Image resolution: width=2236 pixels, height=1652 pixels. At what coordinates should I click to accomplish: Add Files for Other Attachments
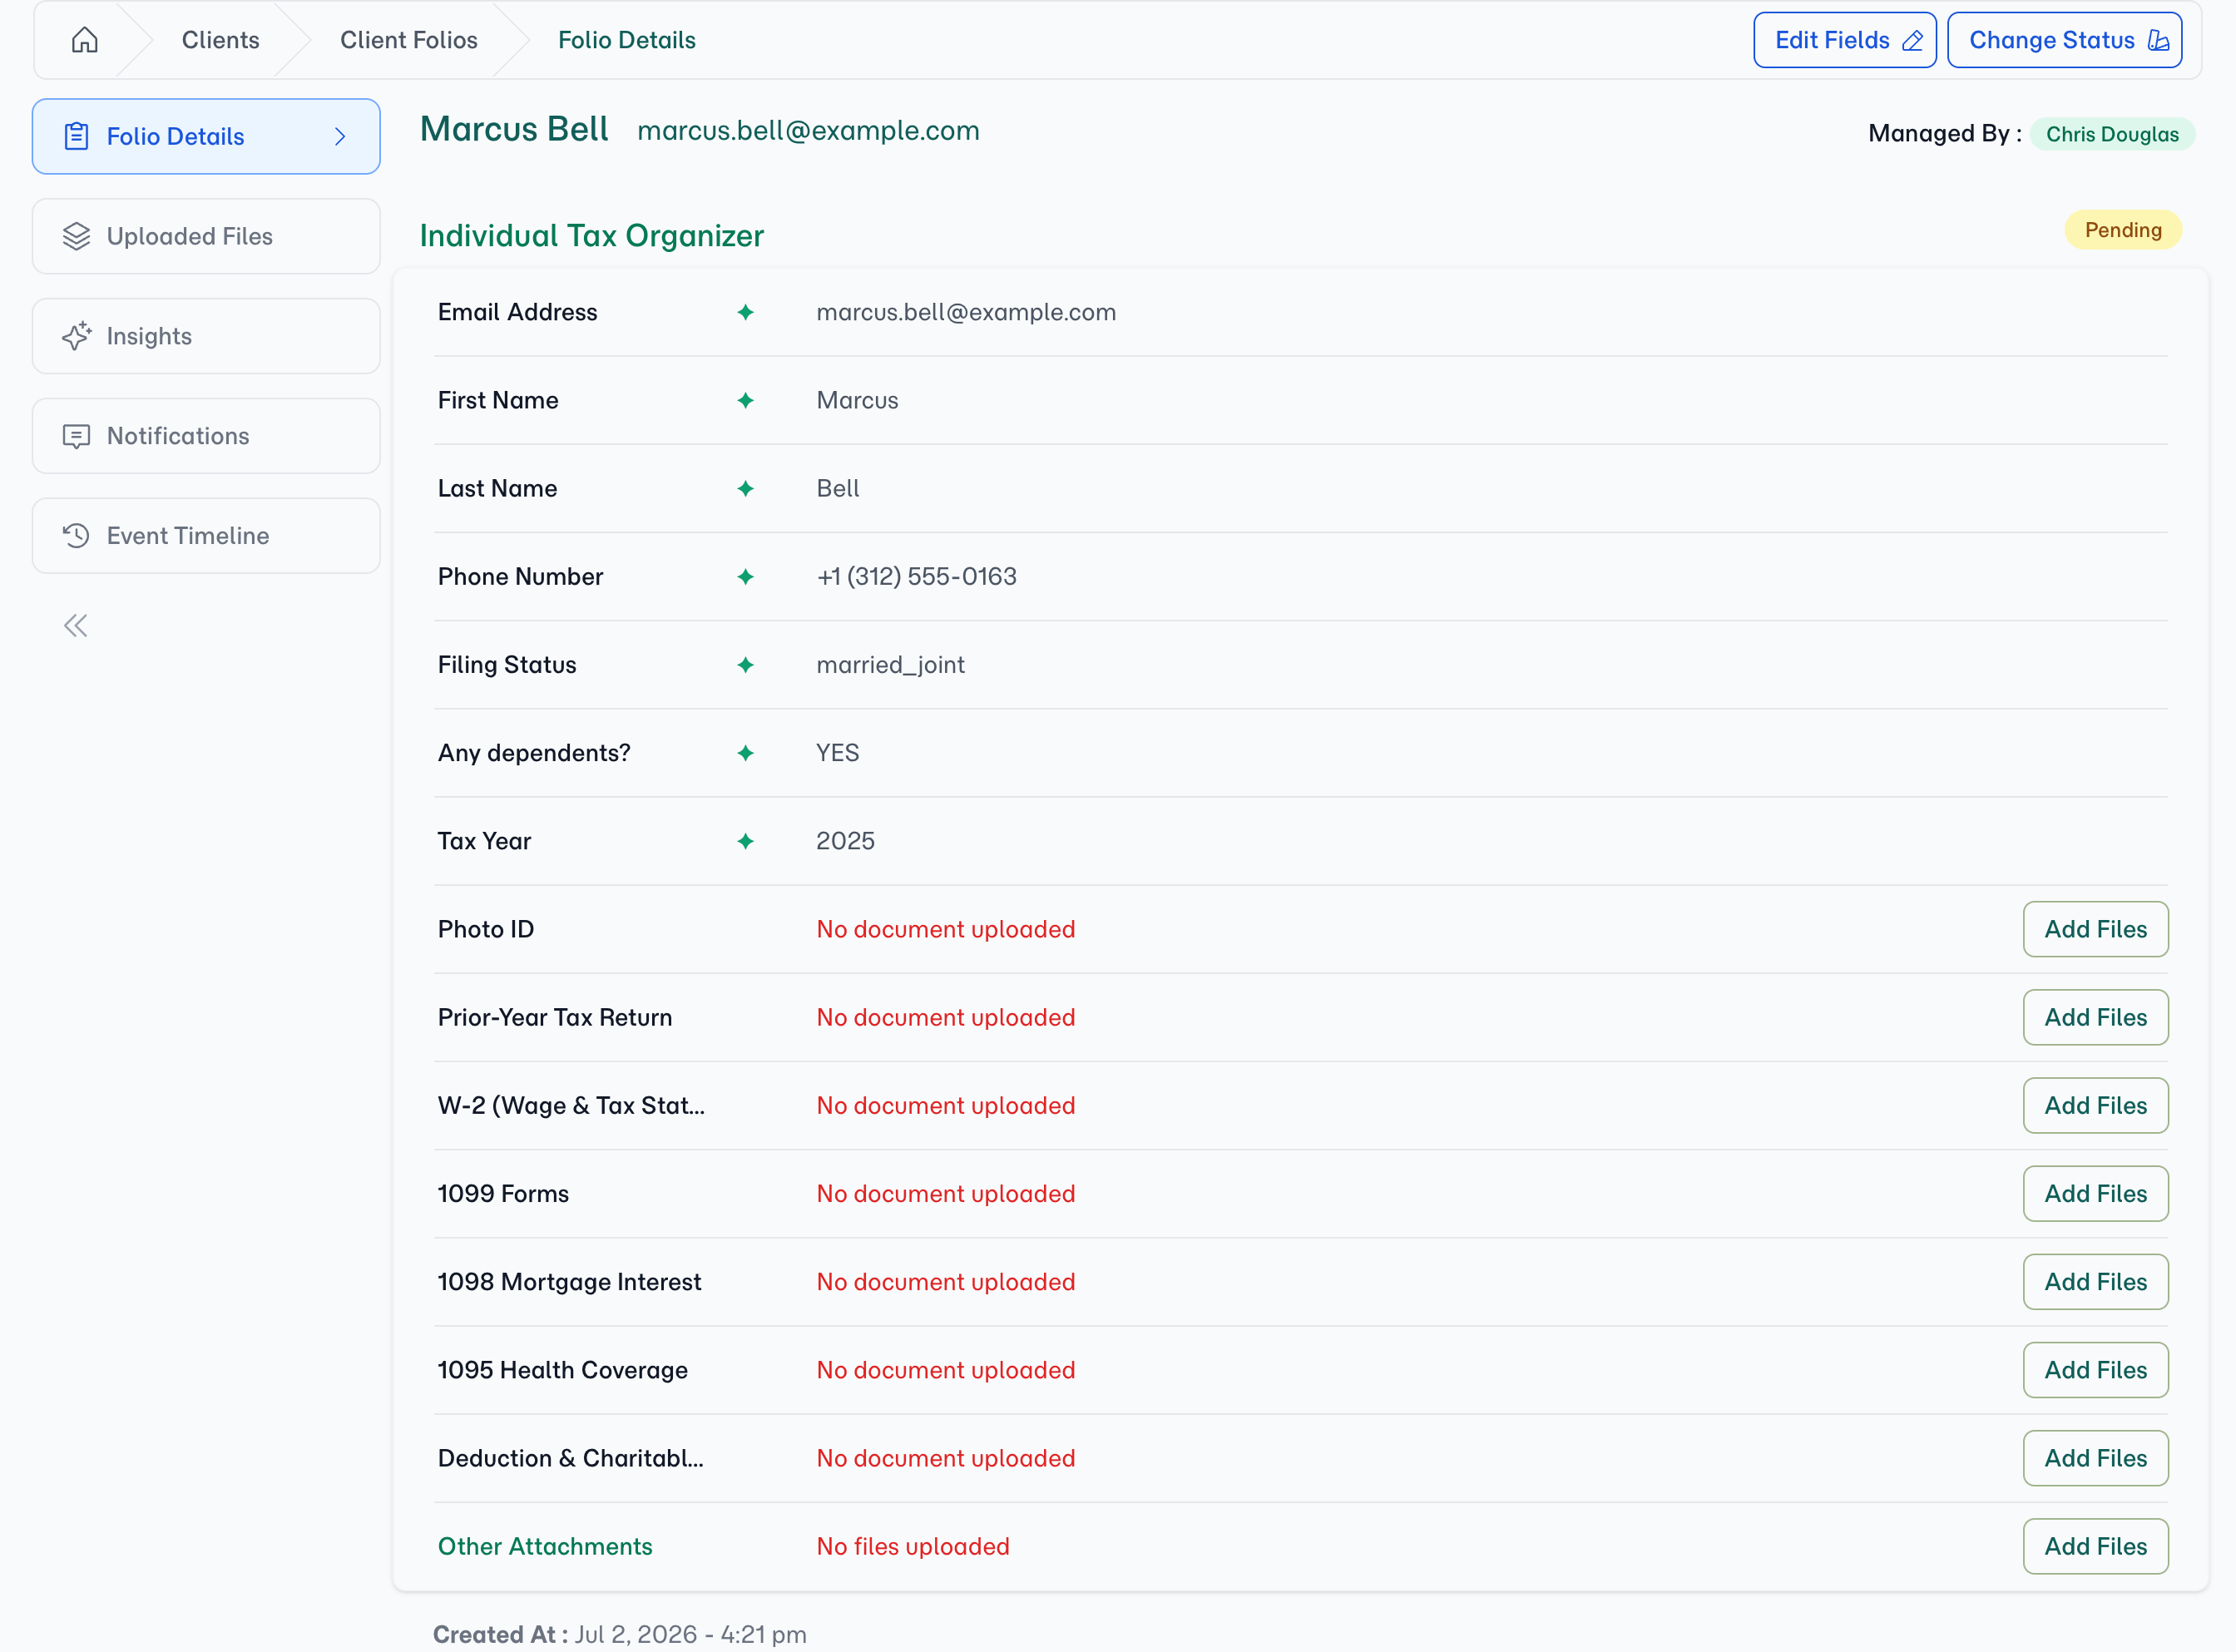click(x=2095, y=1546)
